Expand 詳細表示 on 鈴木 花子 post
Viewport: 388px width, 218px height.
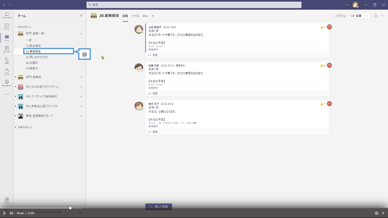153,126
